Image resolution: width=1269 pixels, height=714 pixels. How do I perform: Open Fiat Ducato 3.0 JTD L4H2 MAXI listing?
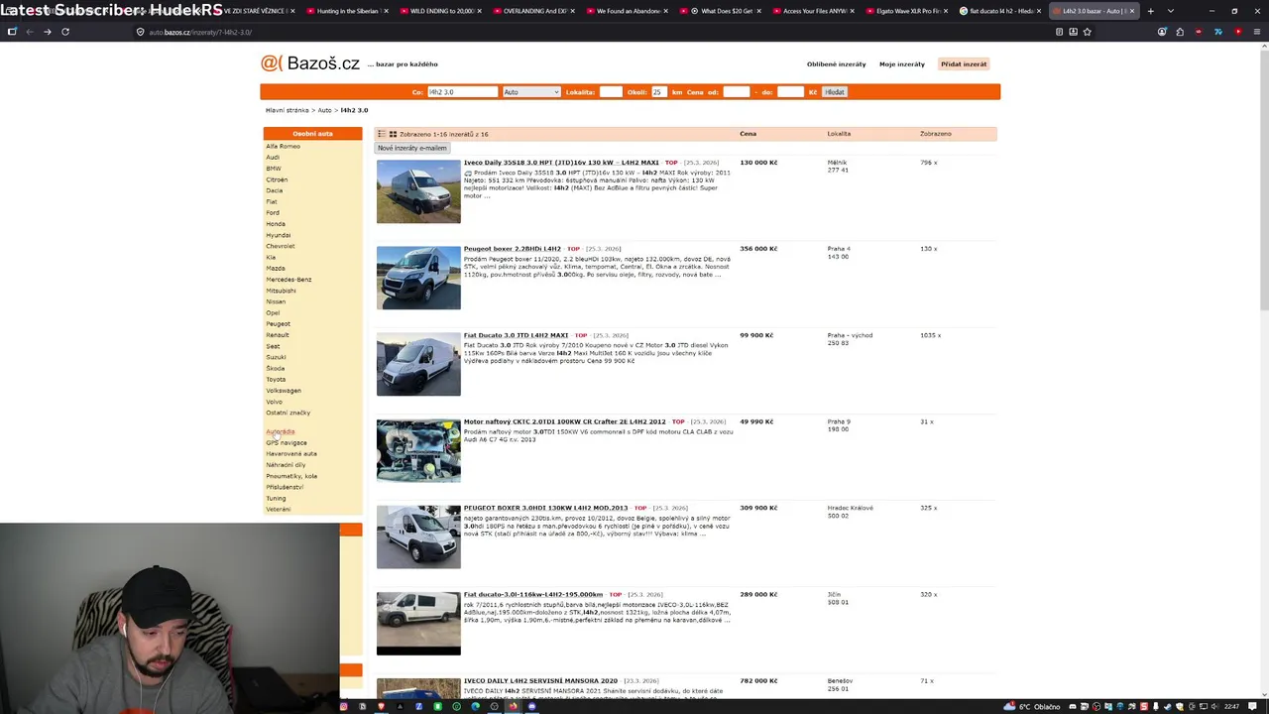pyautogui.click(x=516, y=335)
